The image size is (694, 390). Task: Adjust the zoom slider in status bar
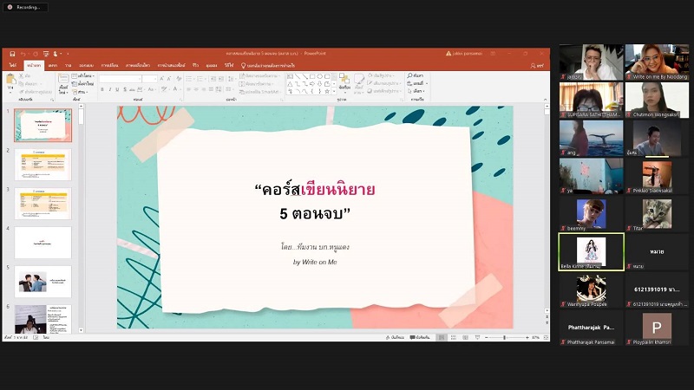coord(504,337)
